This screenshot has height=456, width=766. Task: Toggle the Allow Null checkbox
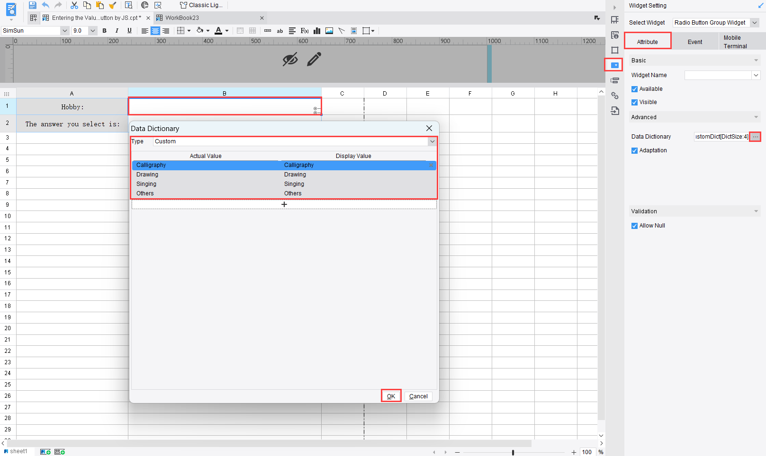[x=634, y=226]
